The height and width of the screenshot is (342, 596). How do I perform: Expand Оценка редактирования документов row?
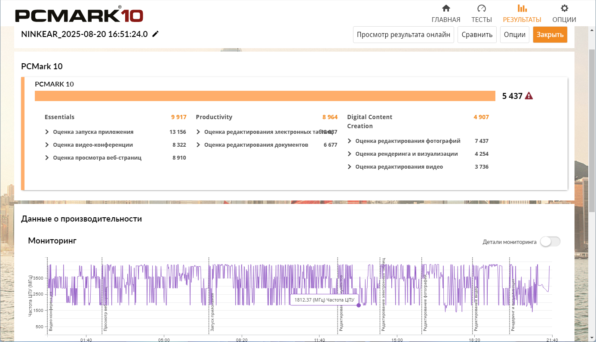click(x=198, y=145)
